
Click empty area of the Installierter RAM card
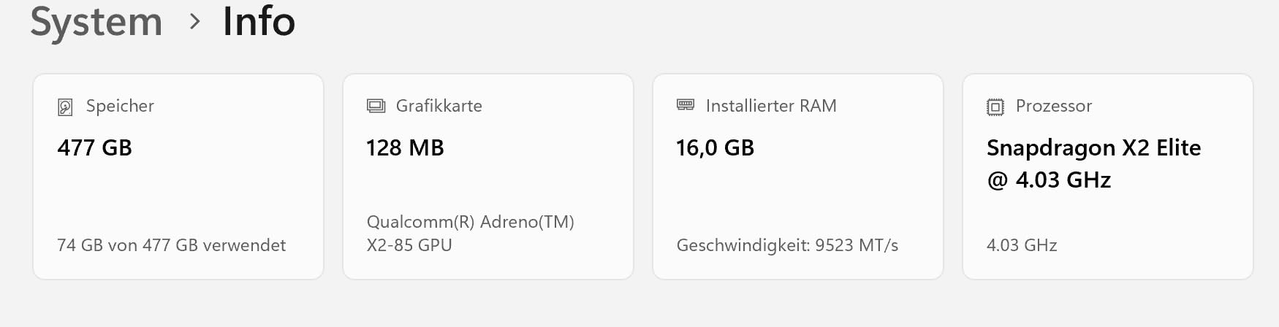pyautogui.click(x=797, y=194)
